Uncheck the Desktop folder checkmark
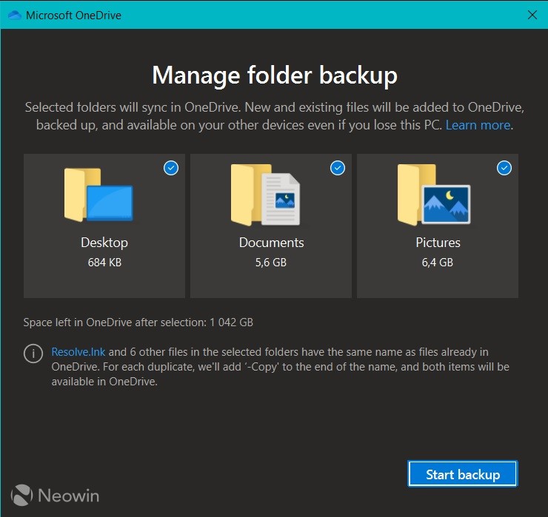The image size is (548, 517). point(171,169)
